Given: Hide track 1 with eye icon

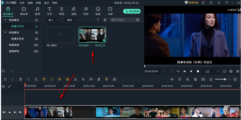Looking at the screenshot, I should tap(20, 112).
